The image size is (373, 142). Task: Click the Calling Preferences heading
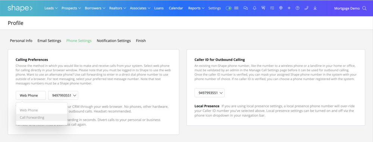pos(32,60)
